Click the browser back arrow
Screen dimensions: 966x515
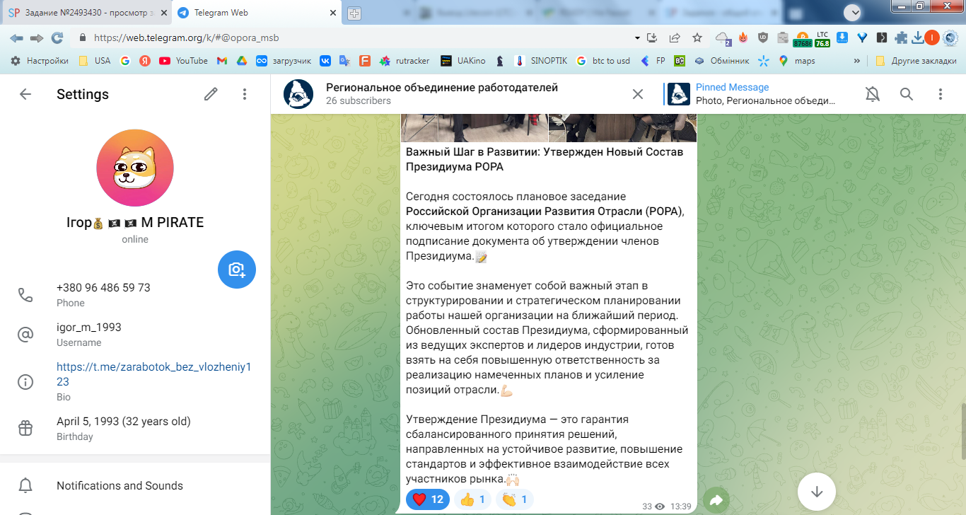[17, 37]
